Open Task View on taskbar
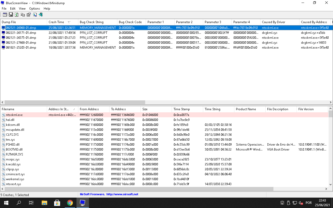This screenshot has width=333, height=208. point(31,203)
